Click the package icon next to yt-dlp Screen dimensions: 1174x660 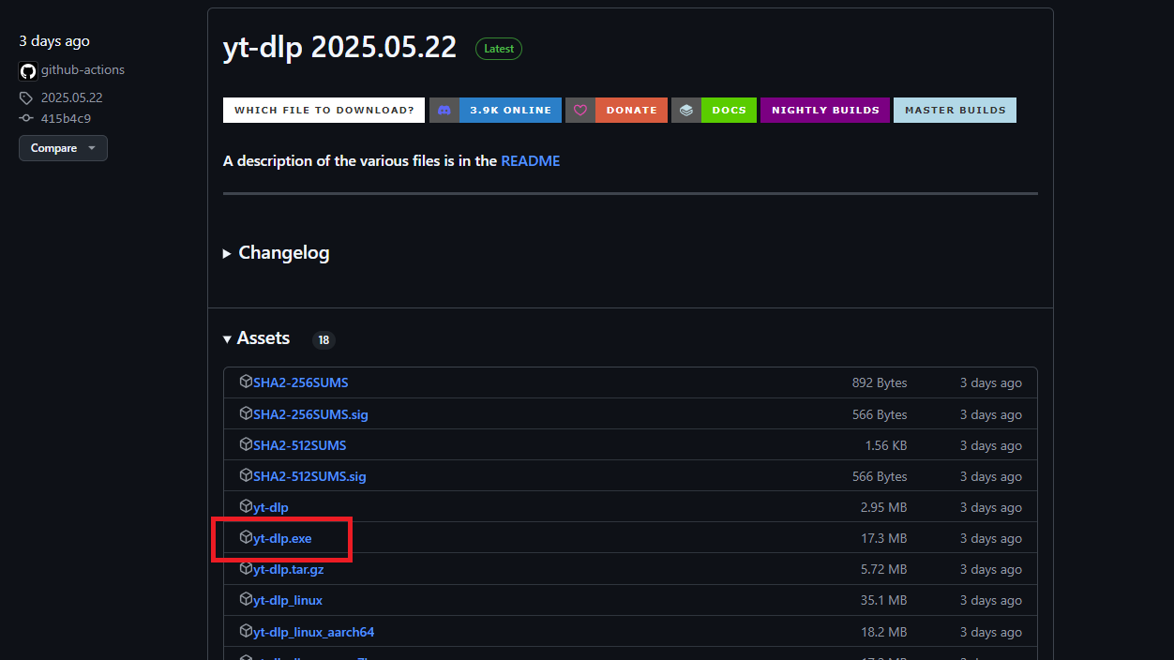[x=246, y=506]
